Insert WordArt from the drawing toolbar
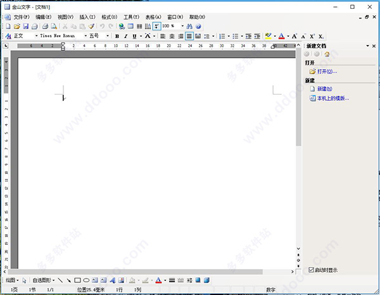This screenshot has height=295, width=380. tap(113, 280)
